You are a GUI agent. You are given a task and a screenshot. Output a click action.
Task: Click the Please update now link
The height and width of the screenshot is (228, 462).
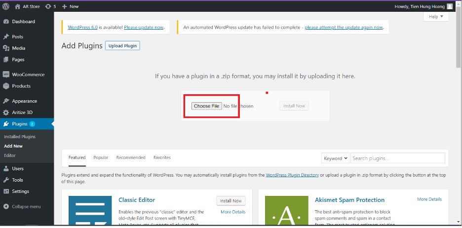pos(144,27)
